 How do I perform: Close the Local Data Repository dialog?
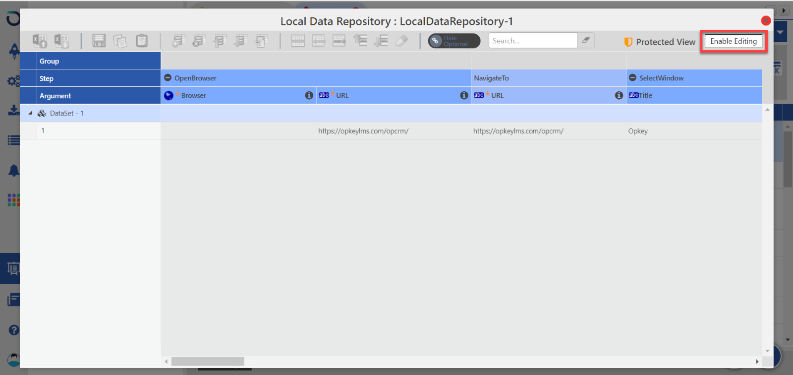[766, 20]
